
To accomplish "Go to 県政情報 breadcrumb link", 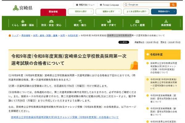I will tap(26, 35).
